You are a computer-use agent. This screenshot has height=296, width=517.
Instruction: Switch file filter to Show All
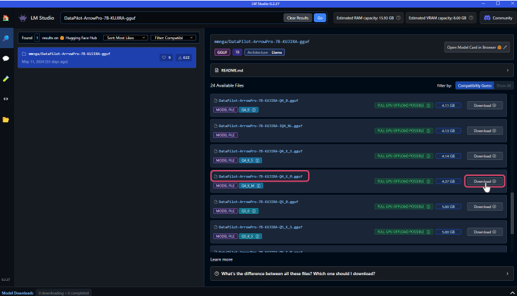(503, 85)
